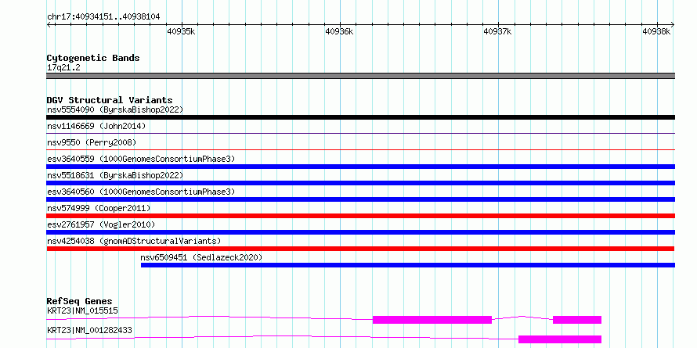Select the red nsv4254038 variant bar

tap(360, 249)
